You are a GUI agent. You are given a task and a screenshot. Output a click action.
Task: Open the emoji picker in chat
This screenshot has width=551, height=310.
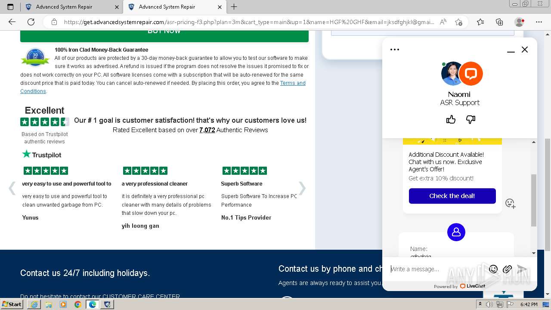click(x=493, y=269)
